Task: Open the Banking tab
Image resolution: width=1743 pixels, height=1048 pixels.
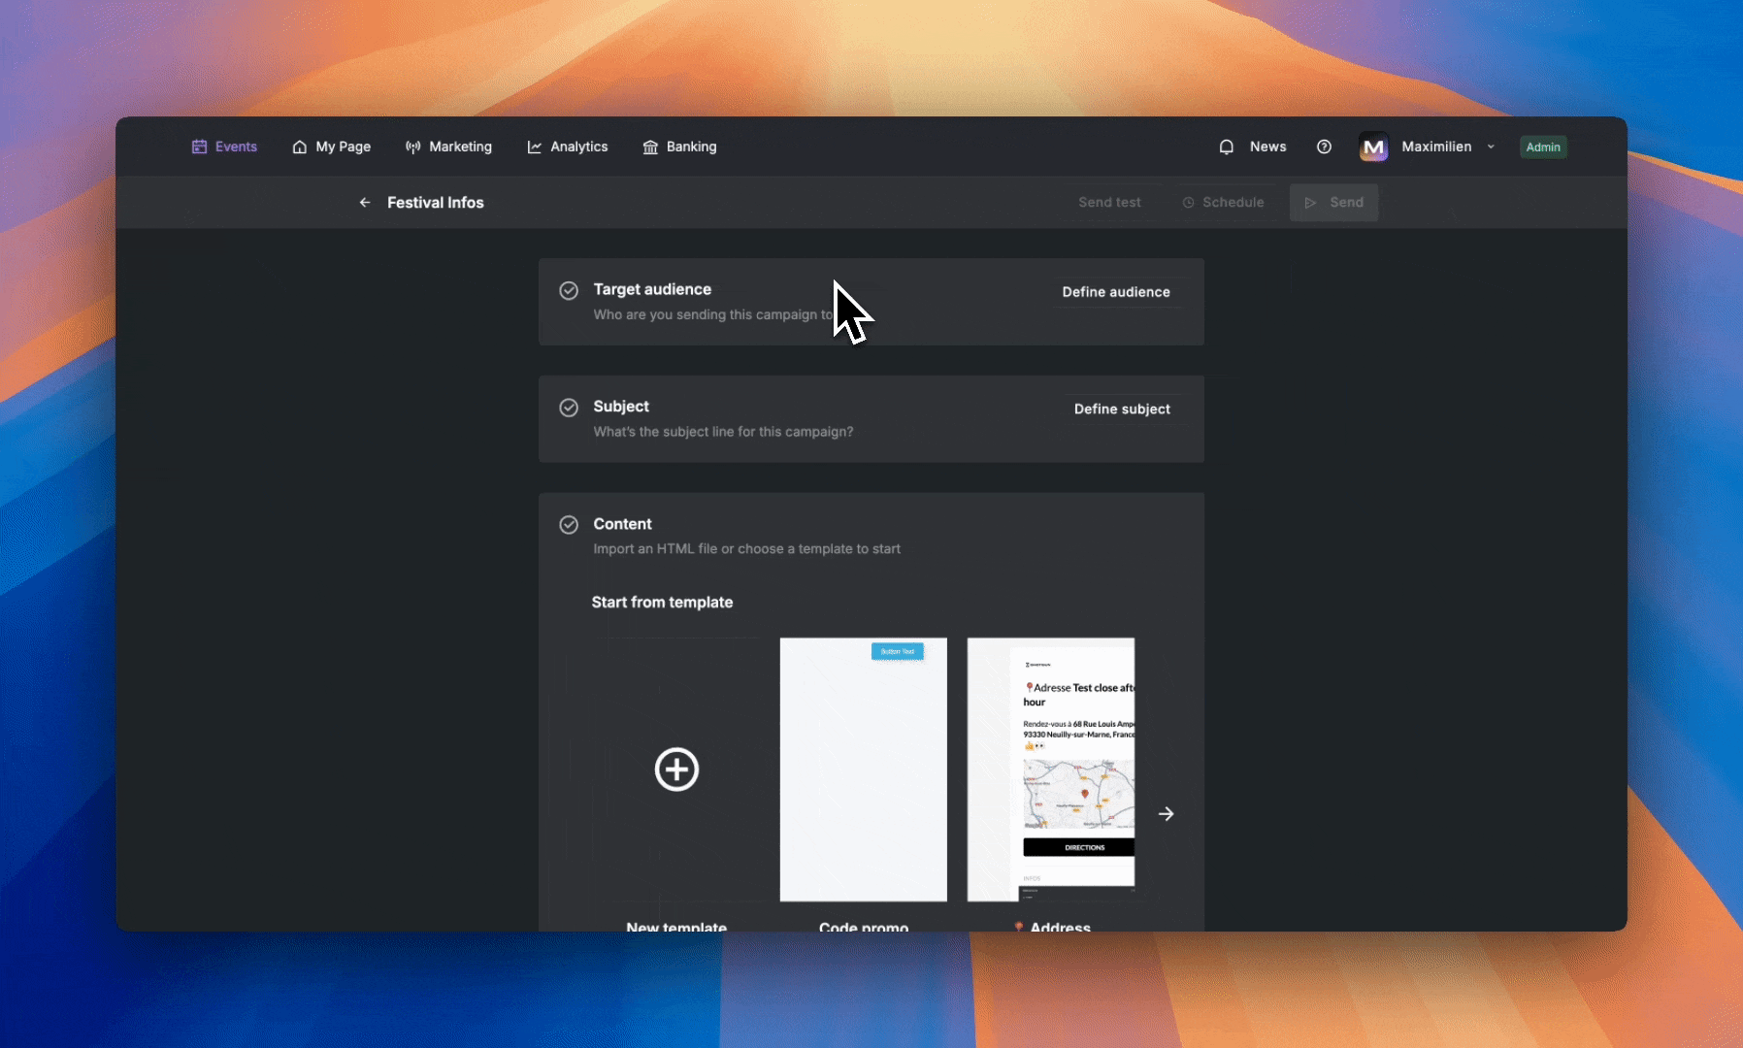Action: tap(679, 147)
